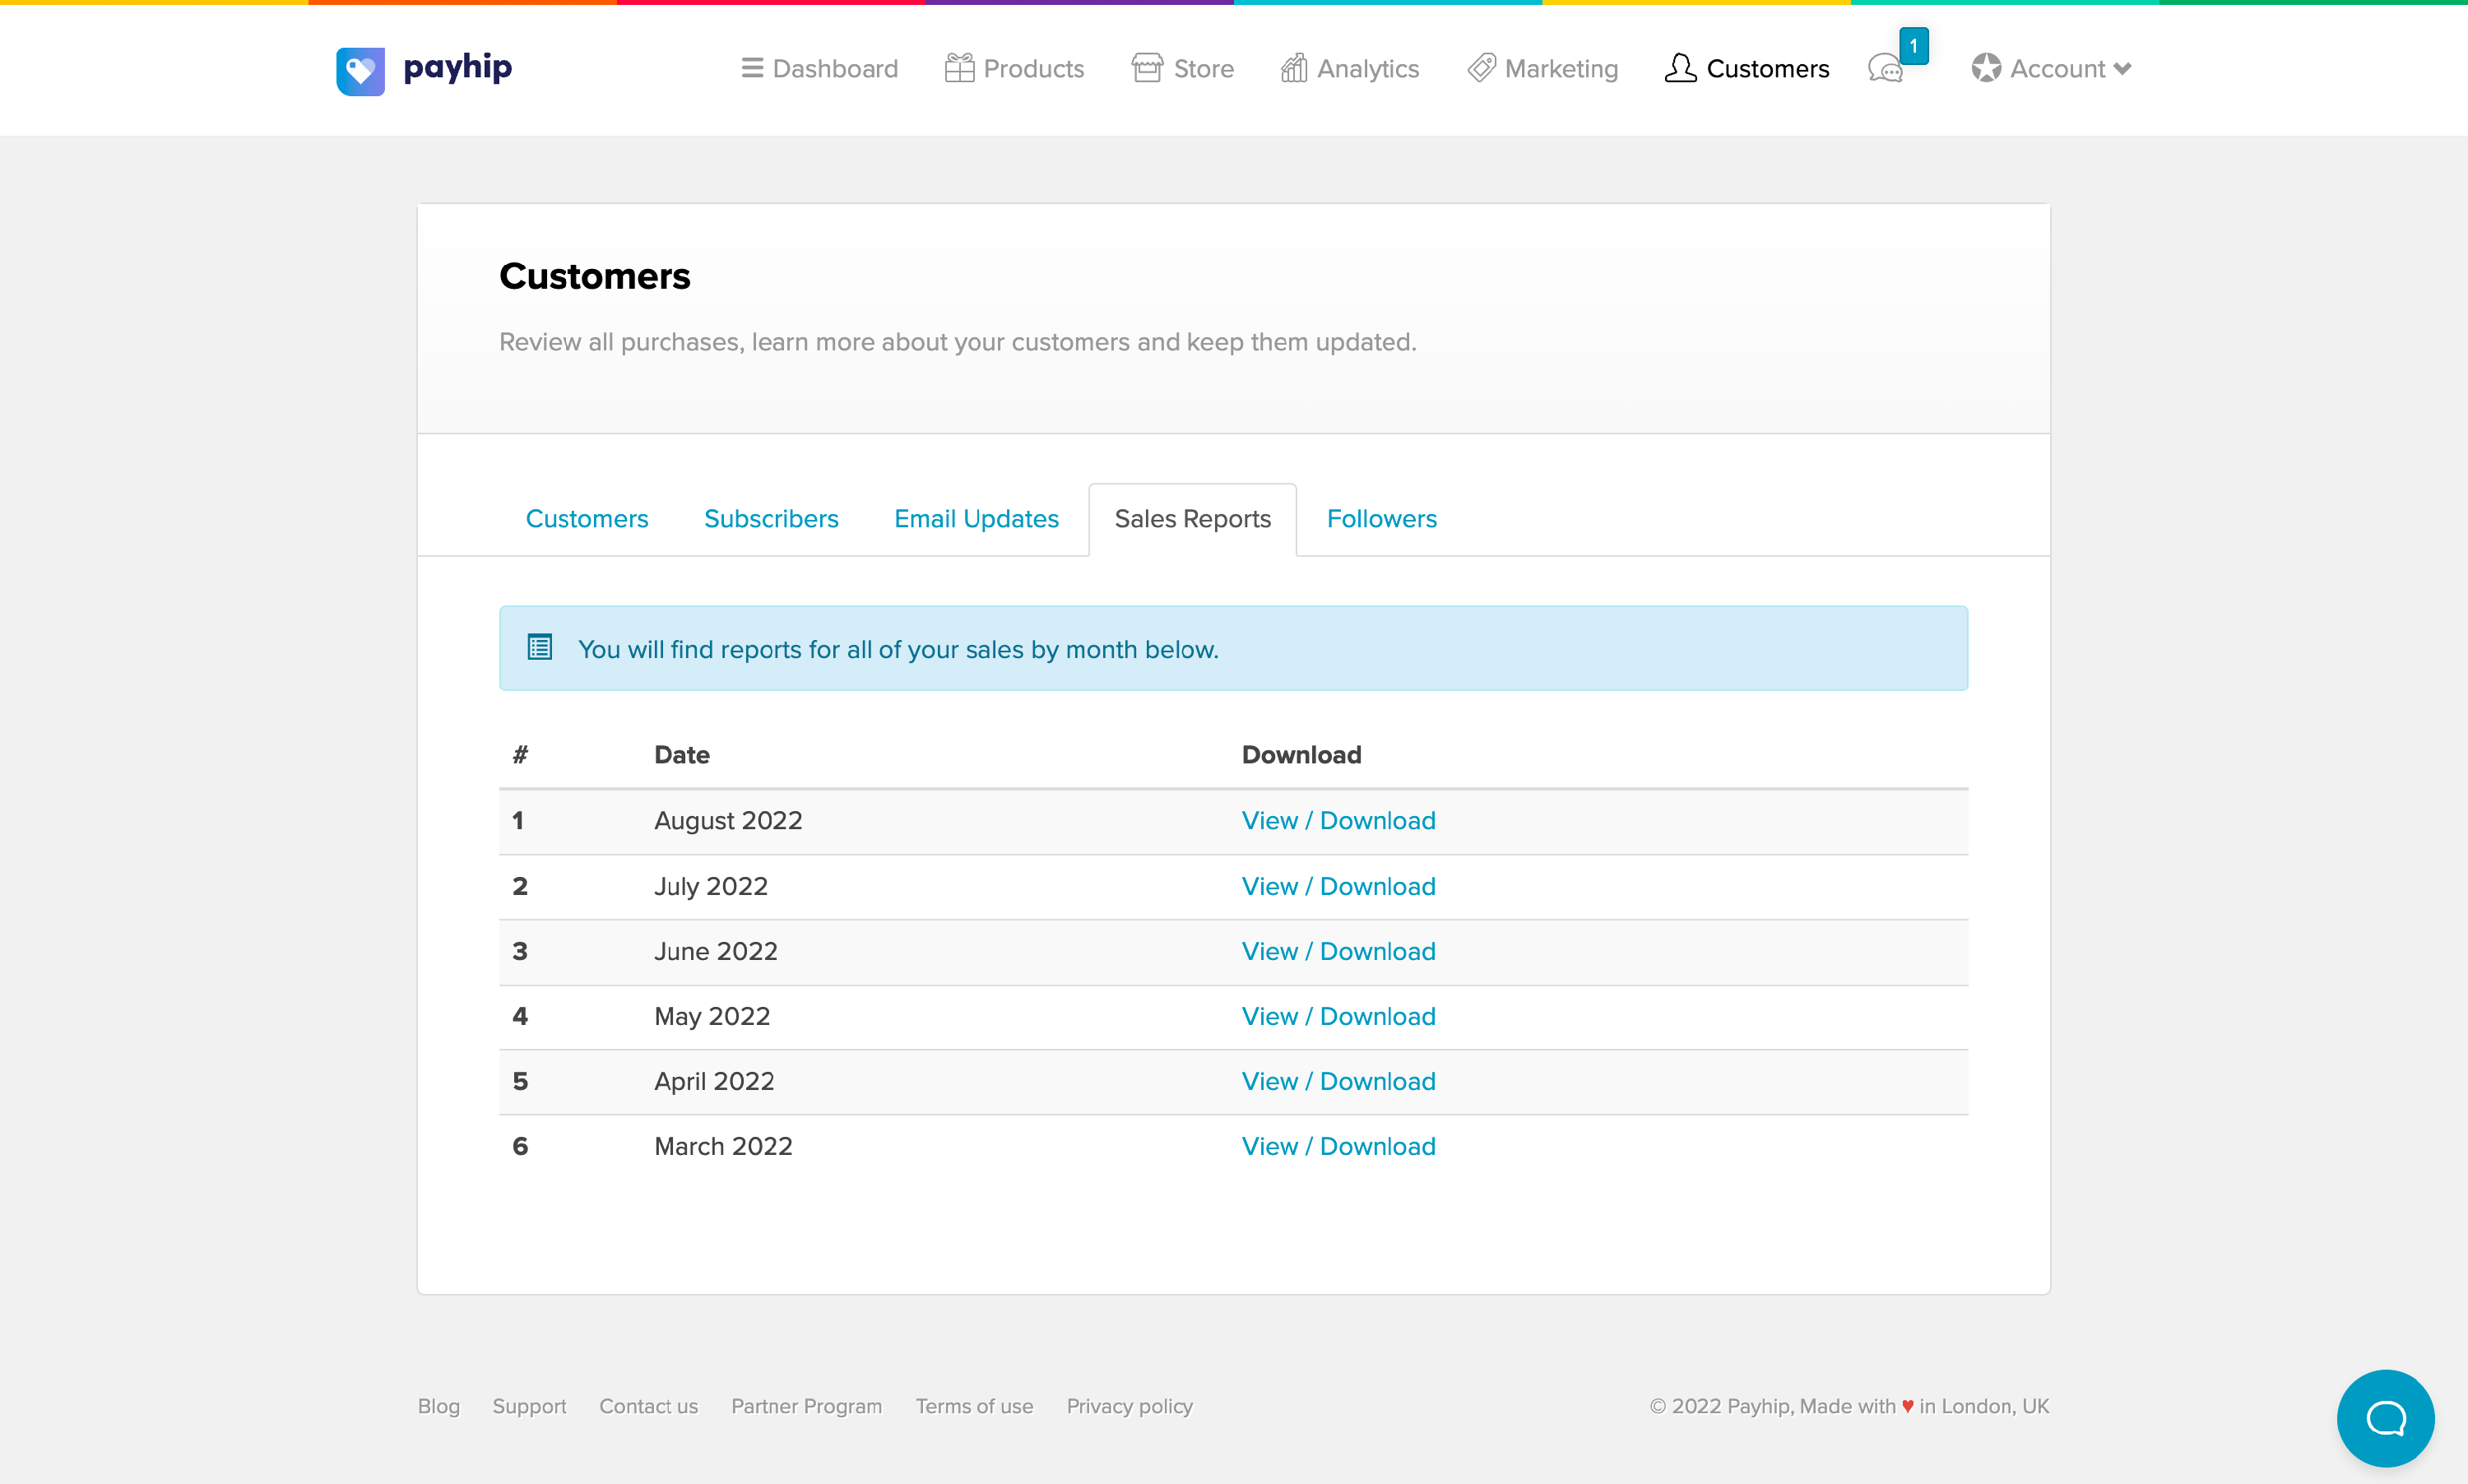The image size is (2468, 1484).
Task: Click the 'May 2022' date cell
Action: [x=712, y=1017]
